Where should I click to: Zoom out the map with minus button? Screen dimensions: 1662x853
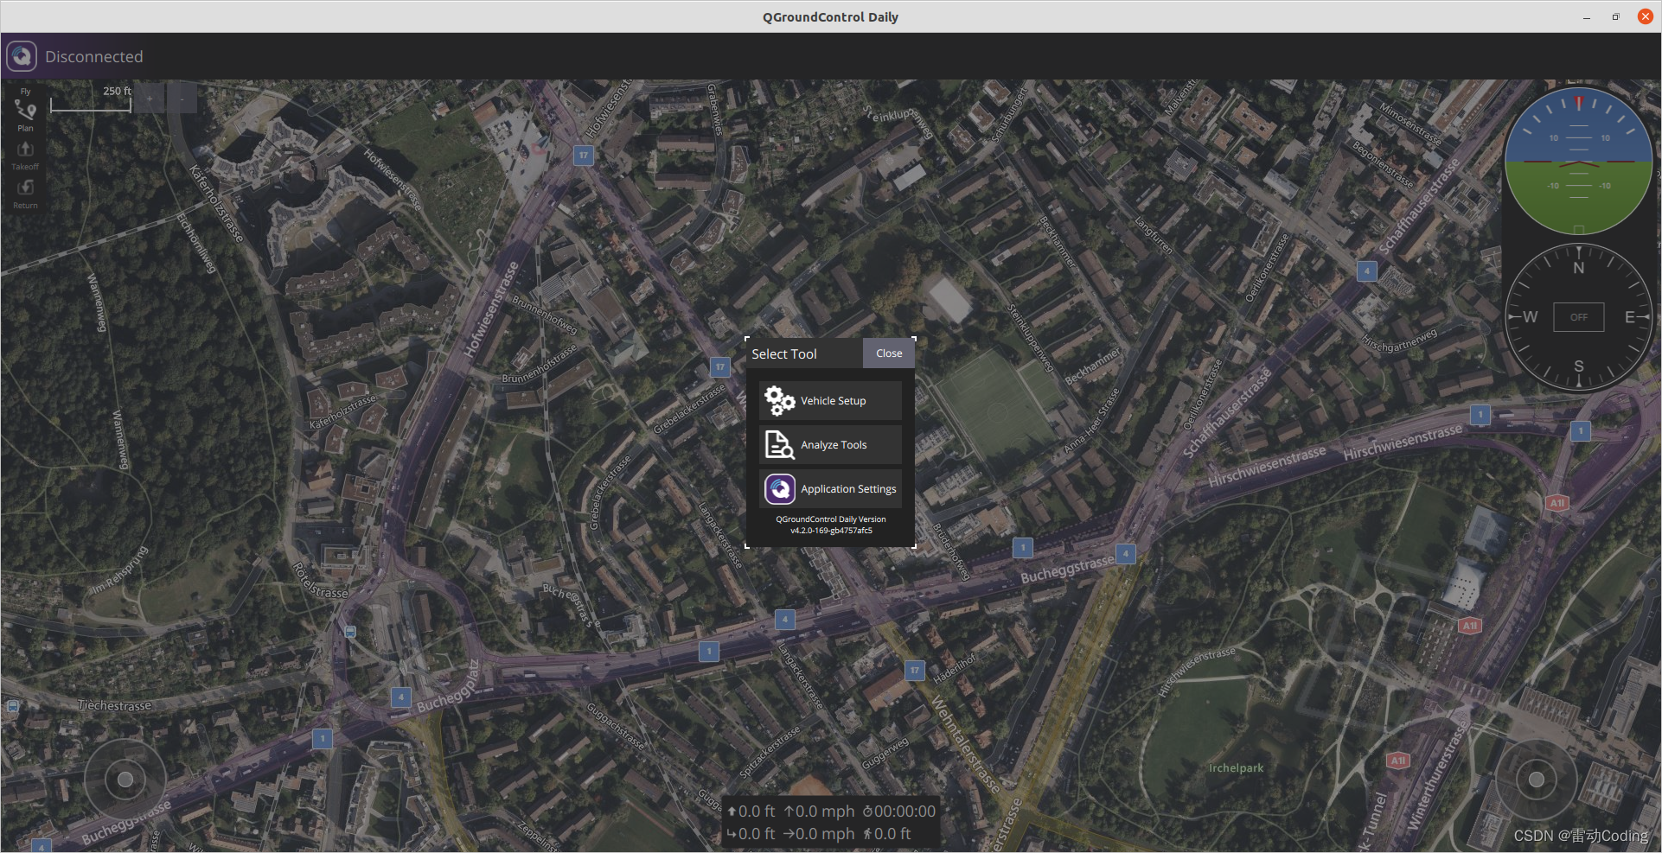182,98
